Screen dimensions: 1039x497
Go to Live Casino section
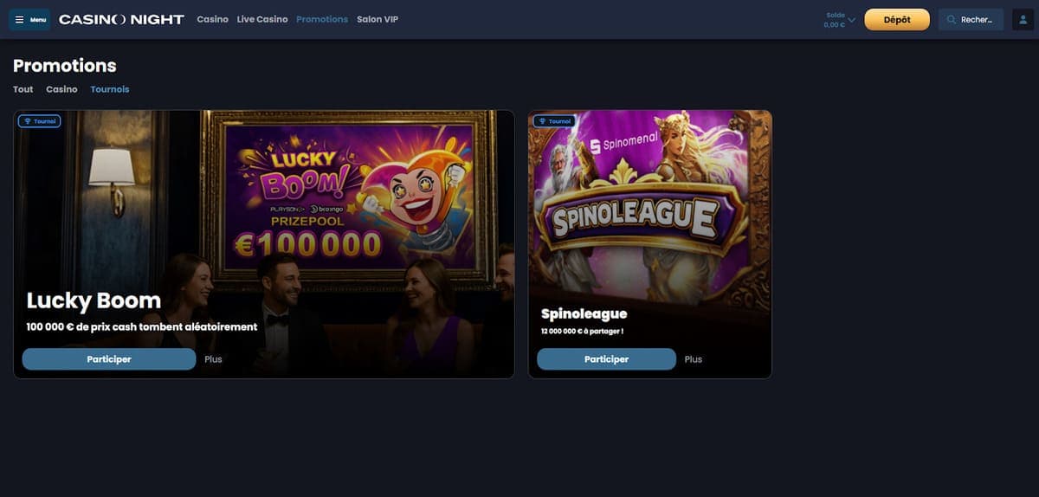[x=262, y=19]
